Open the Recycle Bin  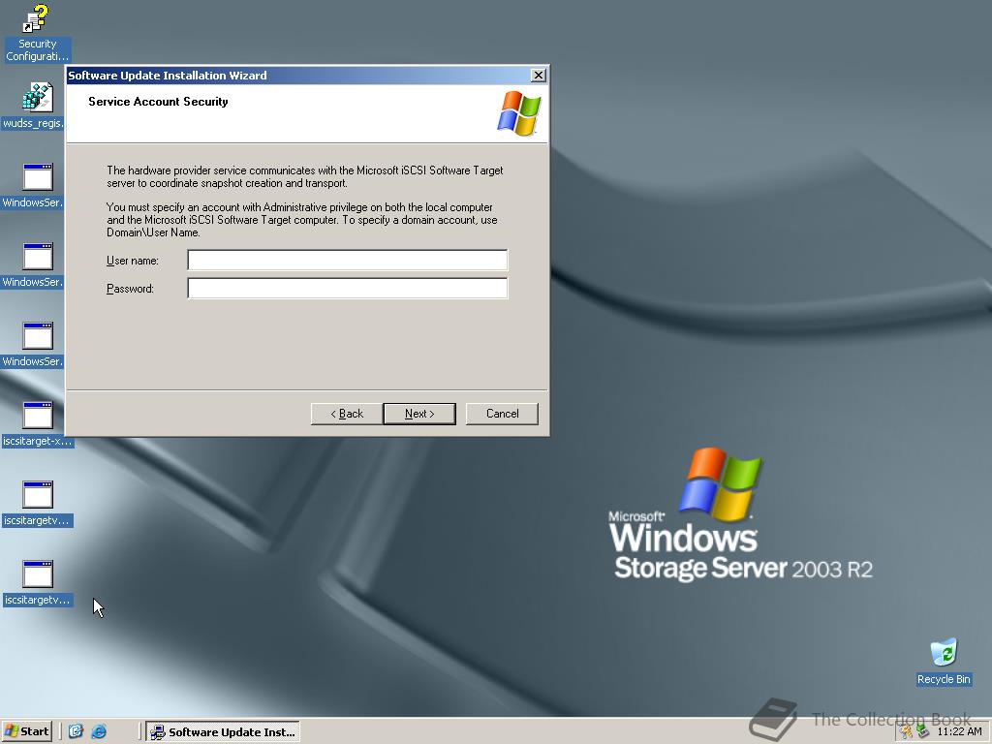(x=944, y=663)
